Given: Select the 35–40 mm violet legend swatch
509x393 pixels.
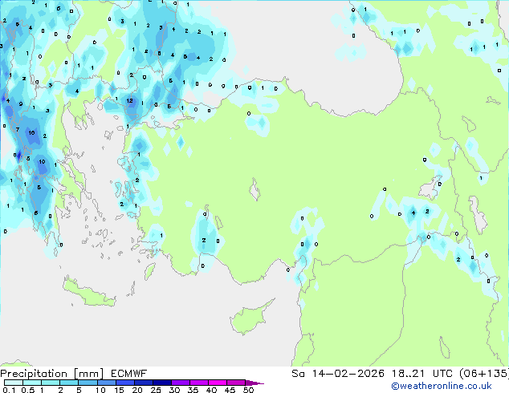Looking at the screenshot, I should click(x=198, y=383).
